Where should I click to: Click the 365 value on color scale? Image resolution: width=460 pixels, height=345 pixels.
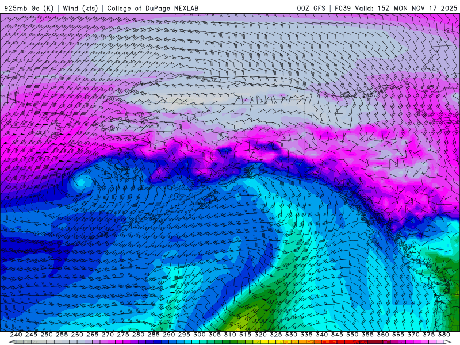pos(398,335)
